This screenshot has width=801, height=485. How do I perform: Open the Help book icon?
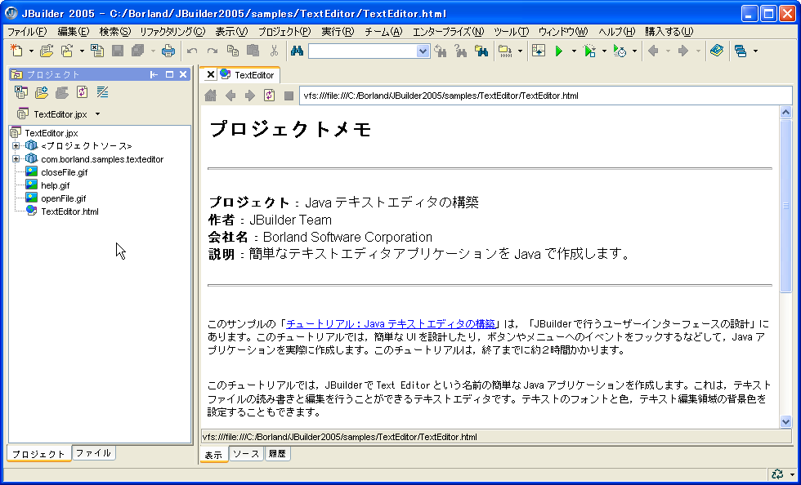pos(717,51)
